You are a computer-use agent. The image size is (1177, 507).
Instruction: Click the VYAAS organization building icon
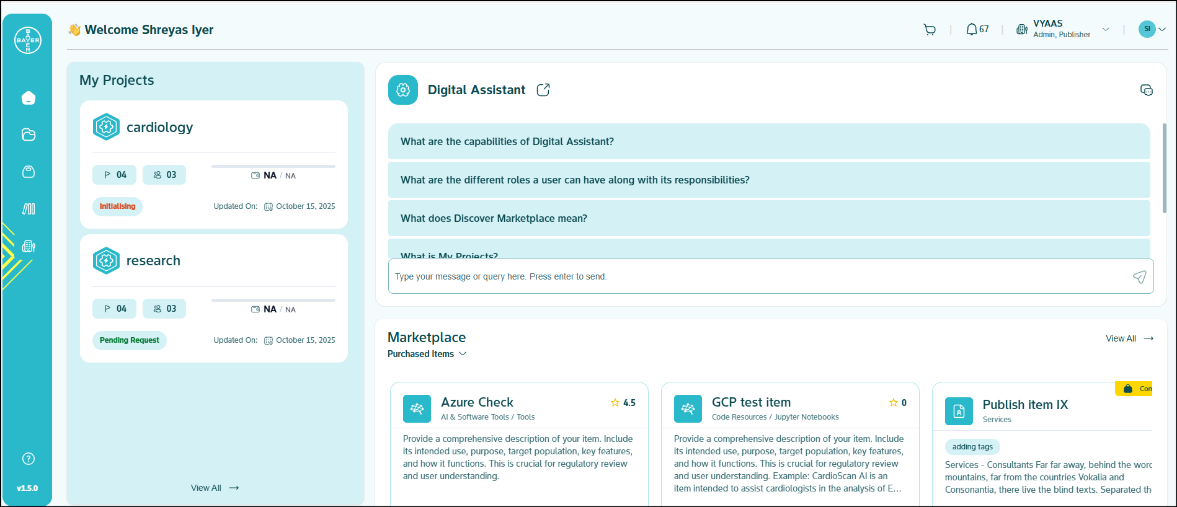tap(1022, 29)
